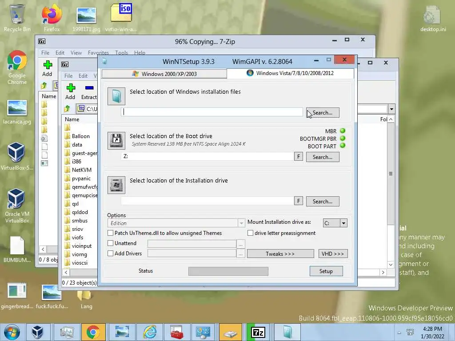This screenshot has width=455, height=341.
Task: Select the vioscsi folder in 7-Zip list
Action: click(80, 263)
